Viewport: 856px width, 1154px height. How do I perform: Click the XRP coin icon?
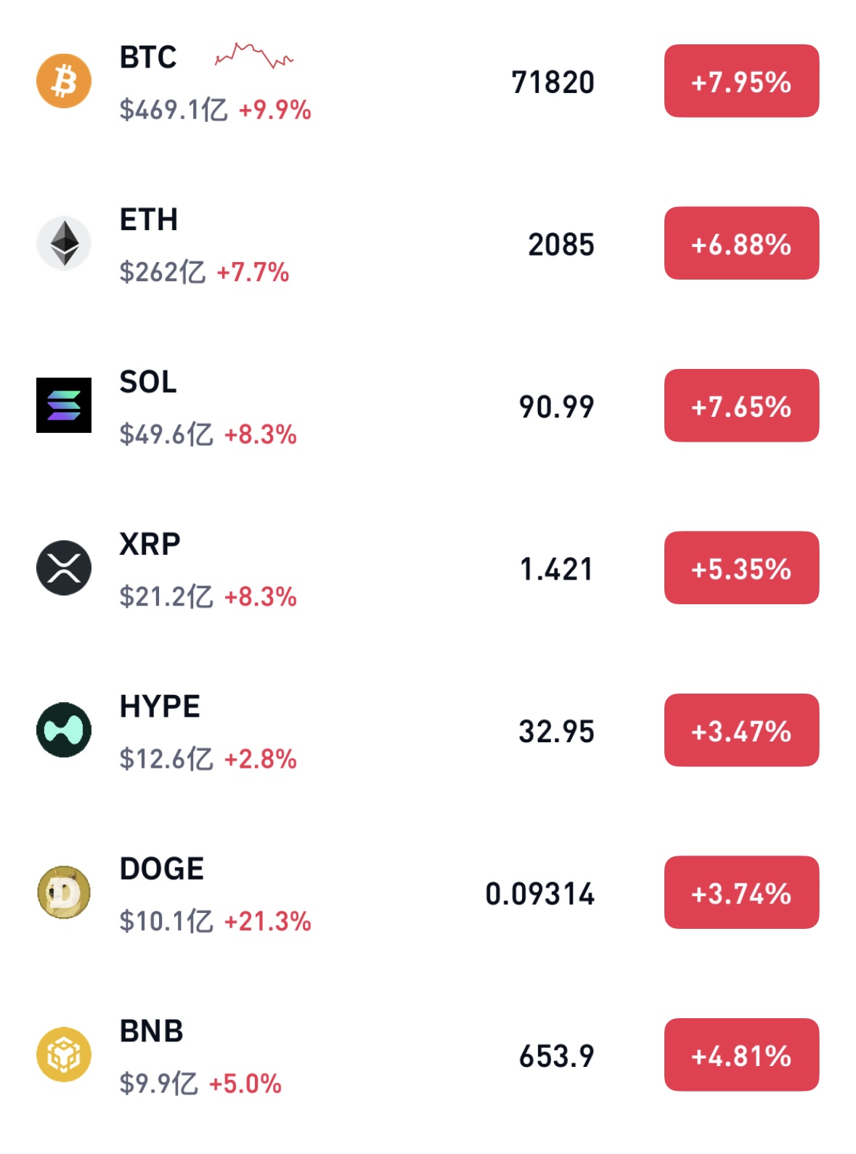click(x=64, y=568)
